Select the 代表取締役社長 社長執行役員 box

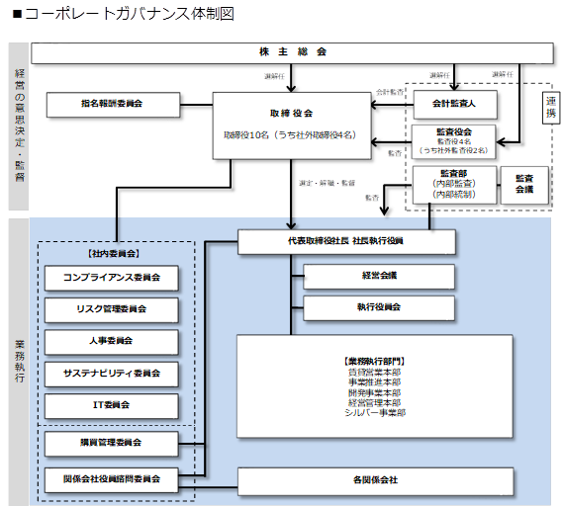point(346,242)
